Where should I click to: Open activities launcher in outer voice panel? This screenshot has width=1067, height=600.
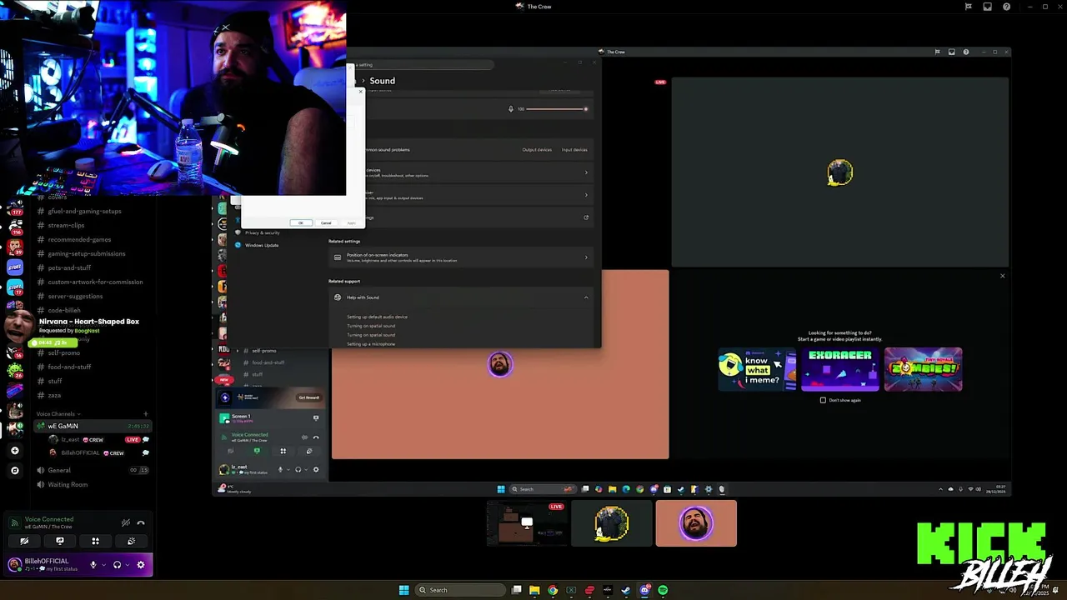(x=95, y=541)
